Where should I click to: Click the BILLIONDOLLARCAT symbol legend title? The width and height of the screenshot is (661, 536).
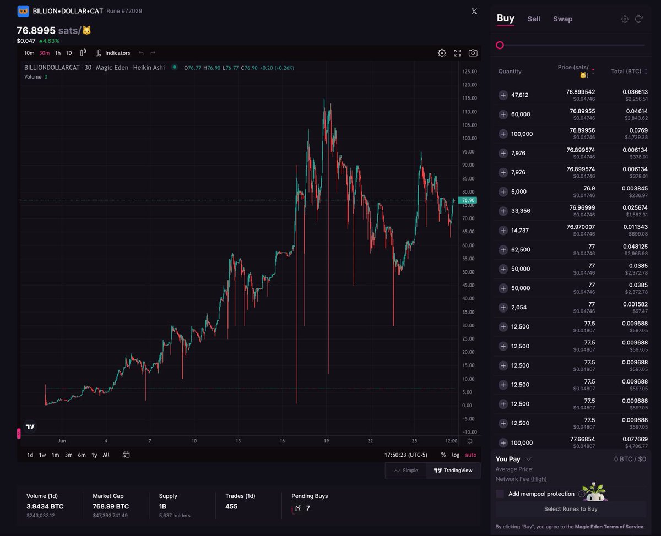click(51, 67)
